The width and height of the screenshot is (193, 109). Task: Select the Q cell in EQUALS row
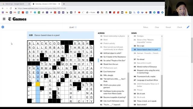38,72
